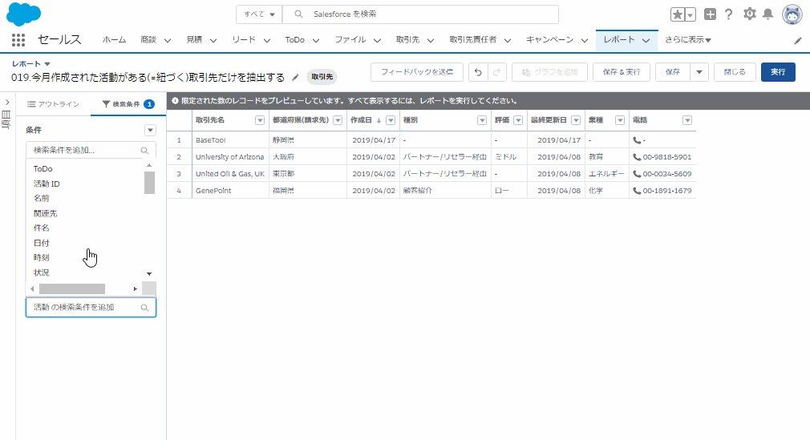This screenshot has width=810, height=440.
Task: Click the phone icon for University of Arizona
Action: tap(637, 157)
